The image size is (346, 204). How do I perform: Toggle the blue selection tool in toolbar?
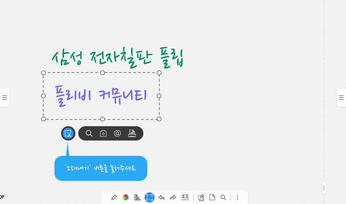tap(149, 198)
